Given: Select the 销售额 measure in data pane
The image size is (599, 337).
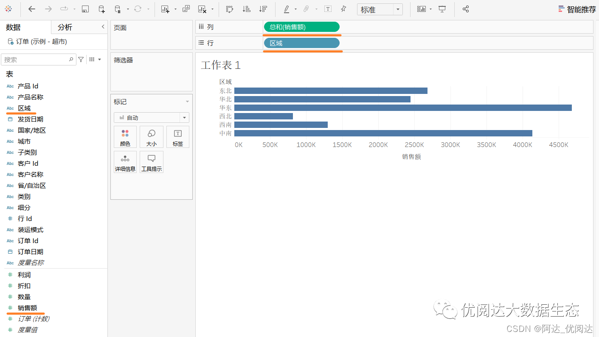Looking at the screenshot, I should 28,308.
